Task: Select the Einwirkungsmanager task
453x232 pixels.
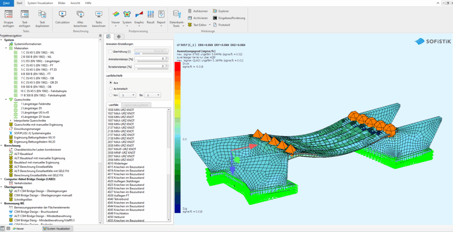Action: point(27,129)
